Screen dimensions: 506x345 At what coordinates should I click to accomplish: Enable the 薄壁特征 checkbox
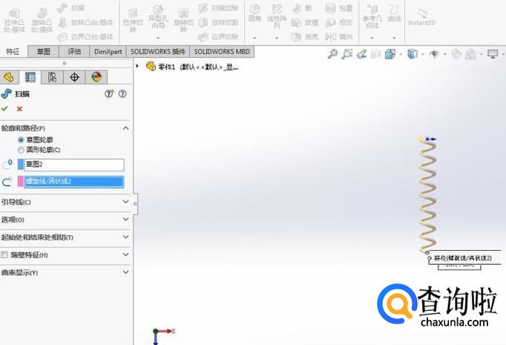4,254
